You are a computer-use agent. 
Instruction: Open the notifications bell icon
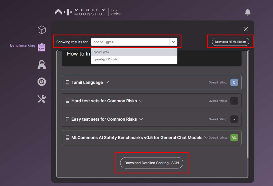(x=248, y=12)
